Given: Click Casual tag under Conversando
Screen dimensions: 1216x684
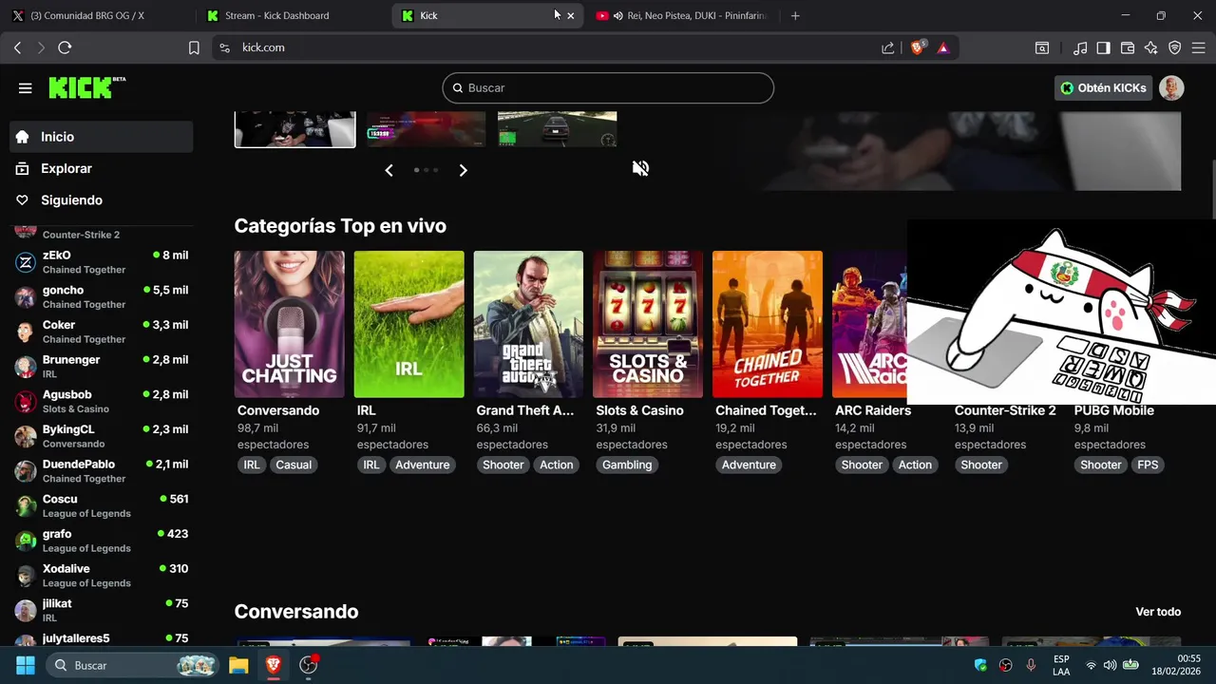Looking at the screenshot, I should (x=294, y=465).
